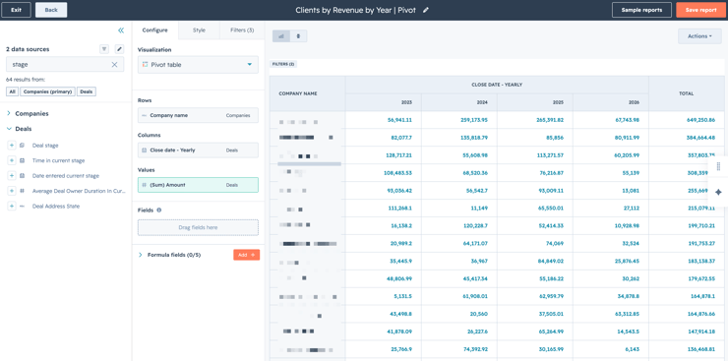The image size is (728, 361).
Task: Select the Company name row chip
Action: pos(199,115)
